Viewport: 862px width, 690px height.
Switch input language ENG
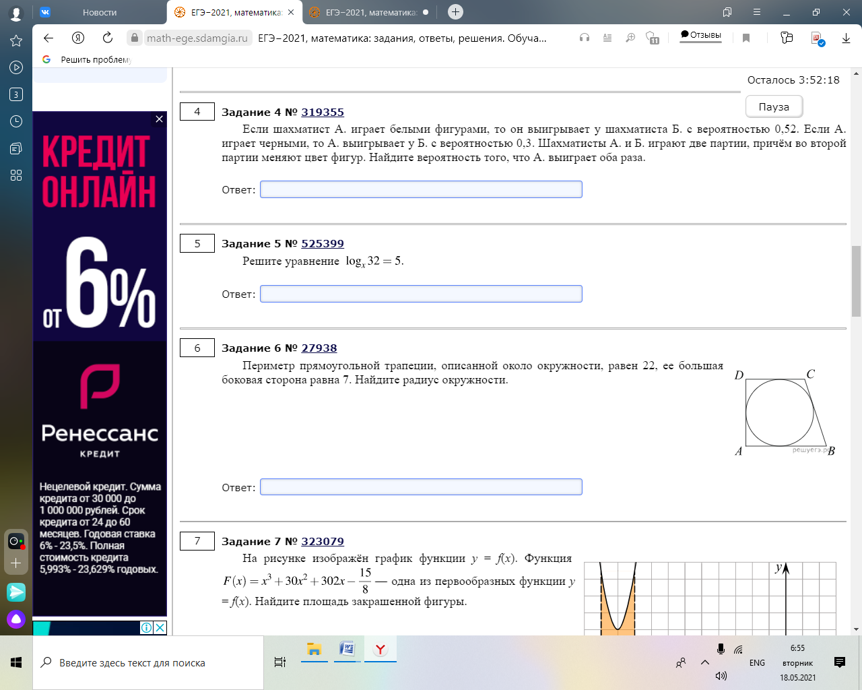coord(757,663)
